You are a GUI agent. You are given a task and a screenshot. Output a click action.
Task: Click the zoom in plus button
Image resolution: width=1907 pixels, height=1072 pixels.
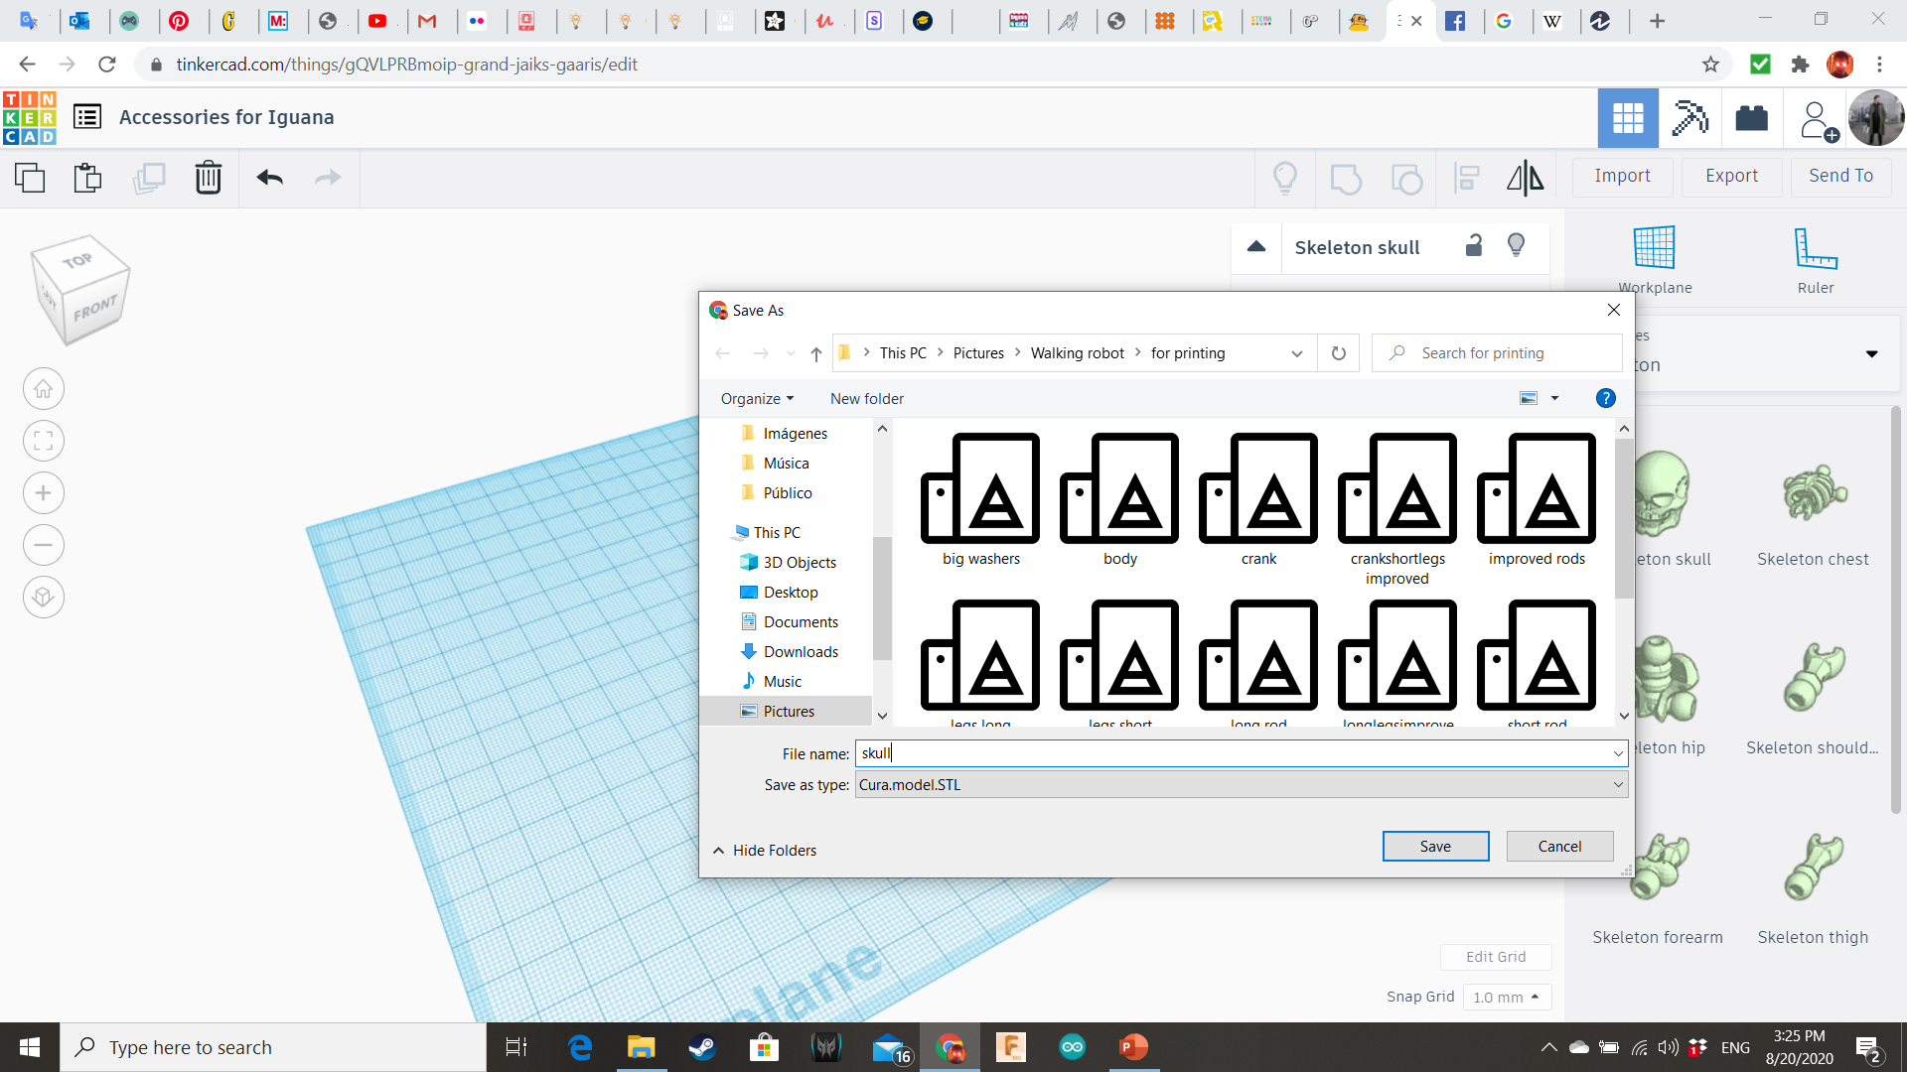pyautogui.click(x=44, y=493)
